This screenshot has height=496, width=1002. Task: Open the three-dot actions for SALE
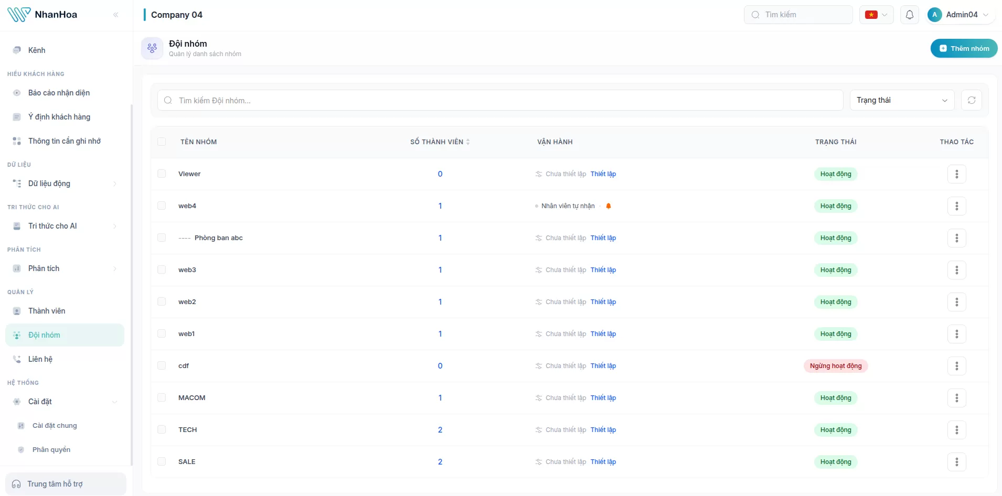coord(957,462)
